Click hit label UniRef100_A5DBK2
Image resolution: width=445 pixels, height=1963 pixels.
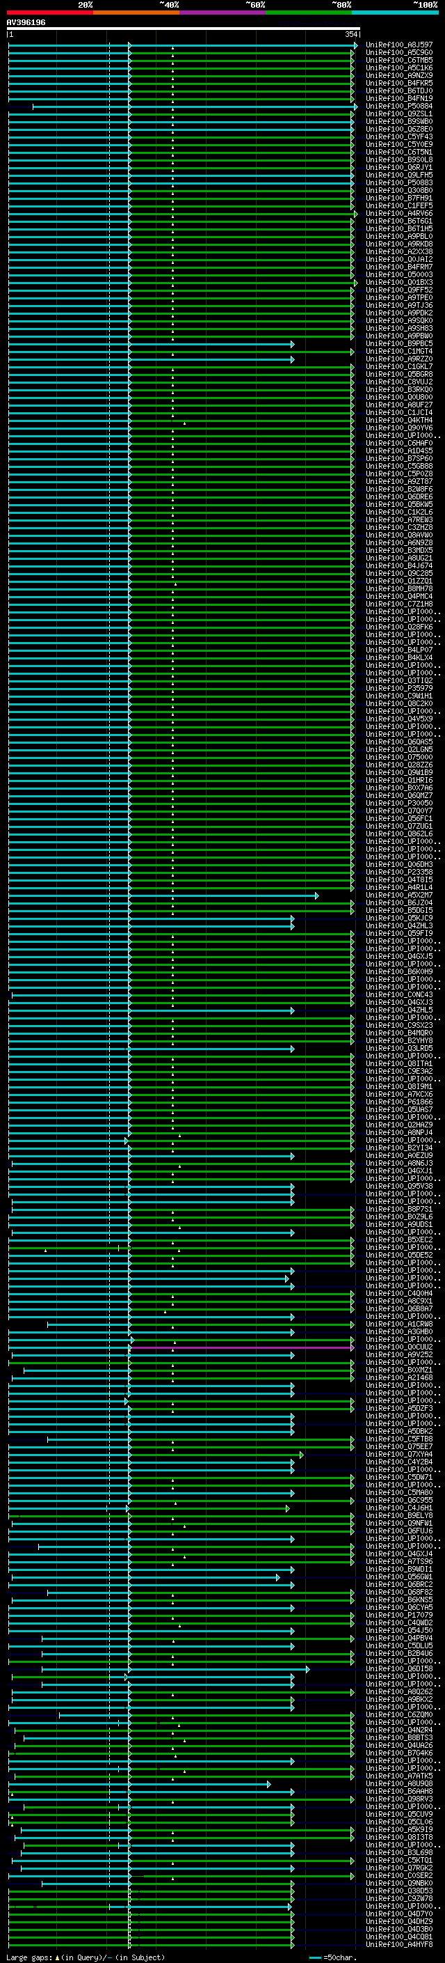click(x=399, y=1431)
